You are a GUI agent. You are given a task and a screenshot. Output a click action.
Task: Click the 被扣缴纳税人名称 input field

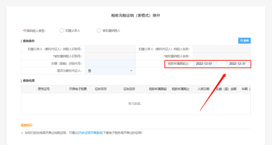tap(222, 56)
